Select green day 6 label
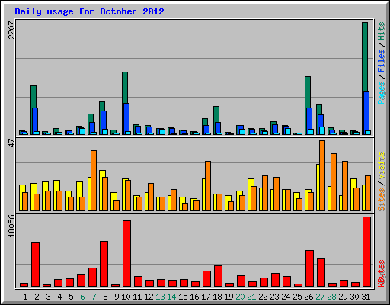Viewport: 390px width, 305px height. [x=82, y=297]
